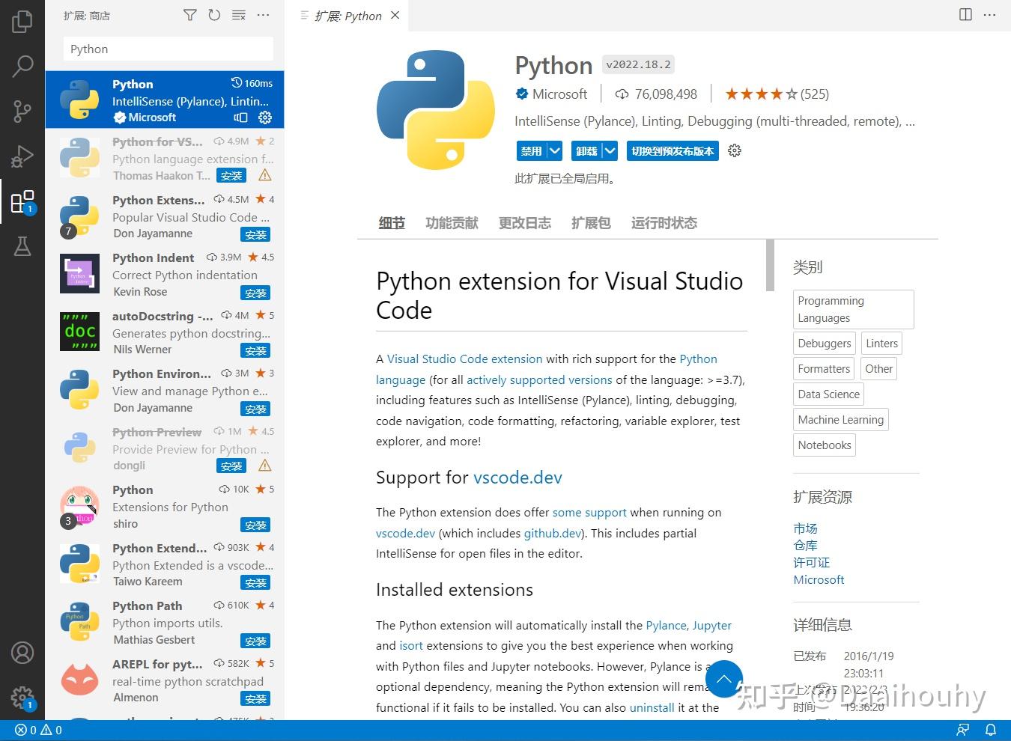This screenshot has height=741, width=1011.
Task: Disable the Python extension with 禁用 button
Action: pyautogui.click(x=532, y=150)
